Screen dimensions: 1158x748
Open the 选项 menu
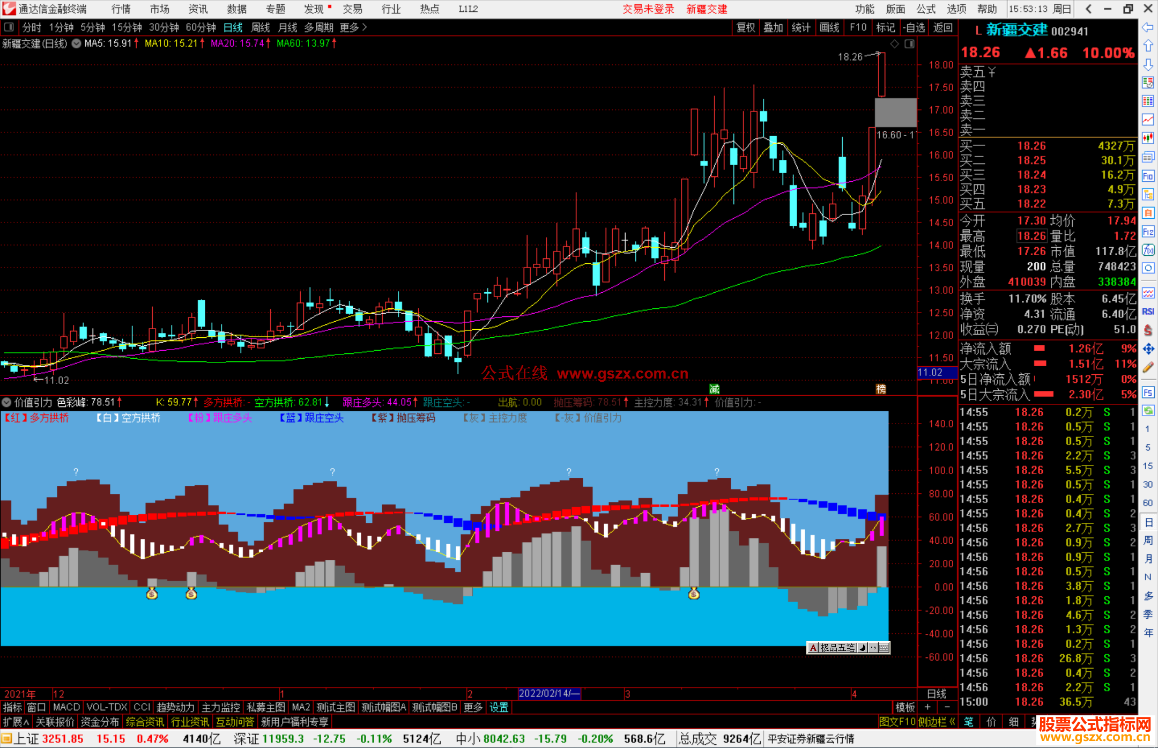[956, 9]
